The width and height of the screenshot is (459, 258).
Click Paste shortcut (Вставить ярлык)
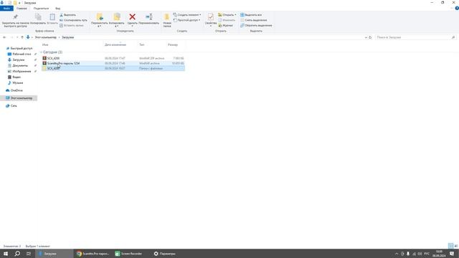[72, 26]
